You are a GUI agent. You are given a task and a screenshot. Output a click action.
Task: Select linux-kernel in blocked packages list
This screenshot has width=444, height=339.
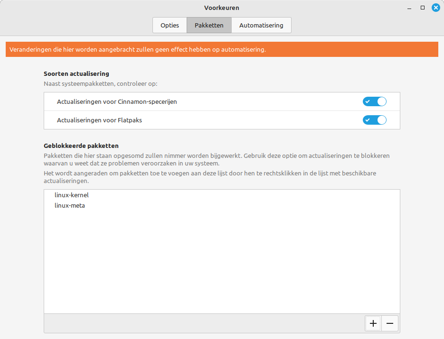point(72,195)
